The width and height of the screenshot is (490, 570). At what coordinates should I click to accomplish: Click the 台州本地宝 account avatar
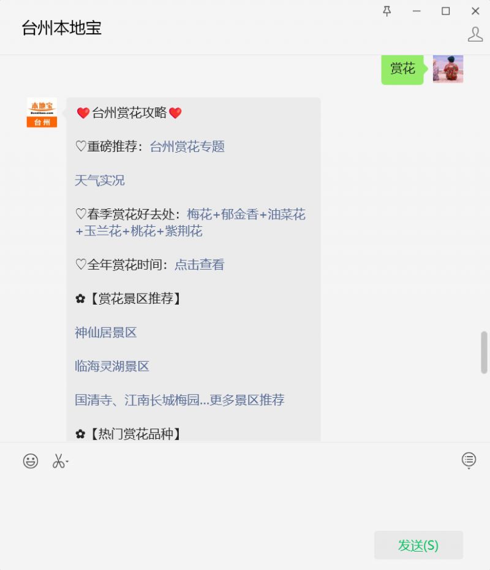point(42,112)
